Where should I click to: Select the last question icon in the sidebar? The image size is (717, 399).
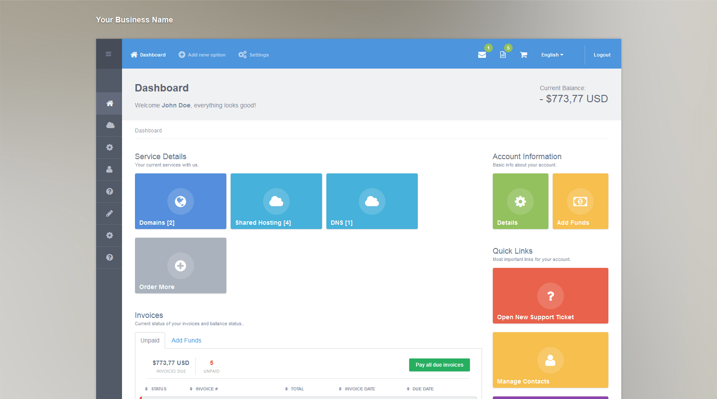tap(110, 258)
